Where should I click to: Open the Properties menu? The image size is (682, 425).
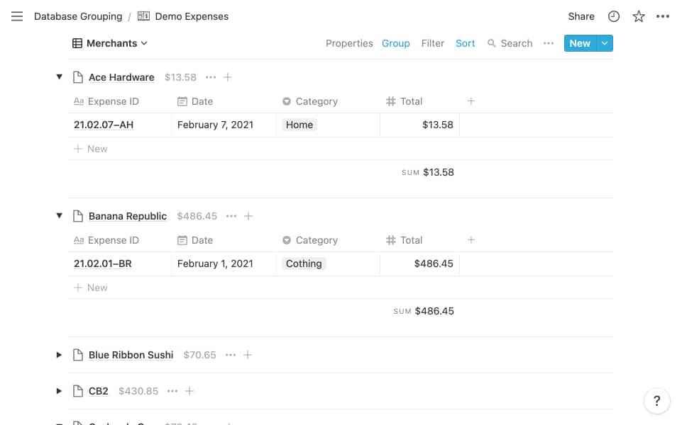(x=349, y=43)
